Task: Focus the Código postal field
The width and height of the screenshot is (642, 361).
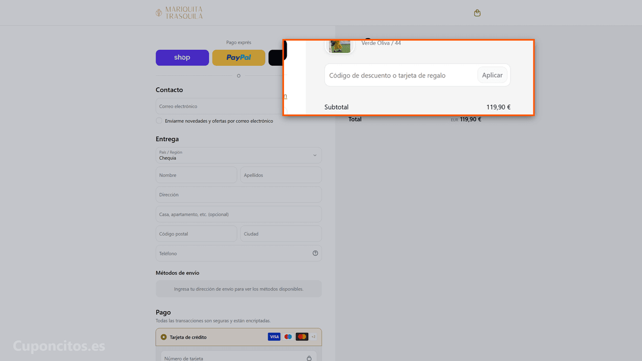Action: 196,234
